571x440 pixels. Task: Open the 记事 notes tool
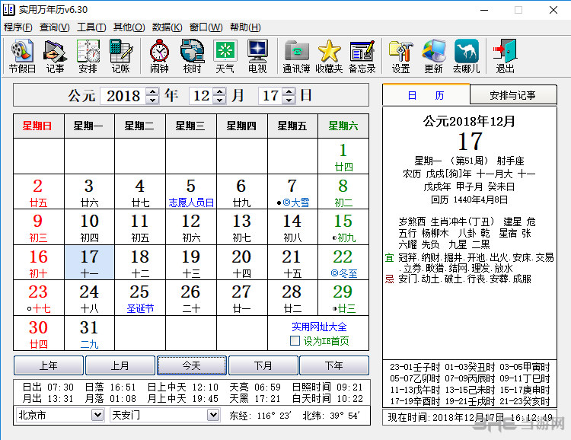pyautogui.click(x=55, y=56)
